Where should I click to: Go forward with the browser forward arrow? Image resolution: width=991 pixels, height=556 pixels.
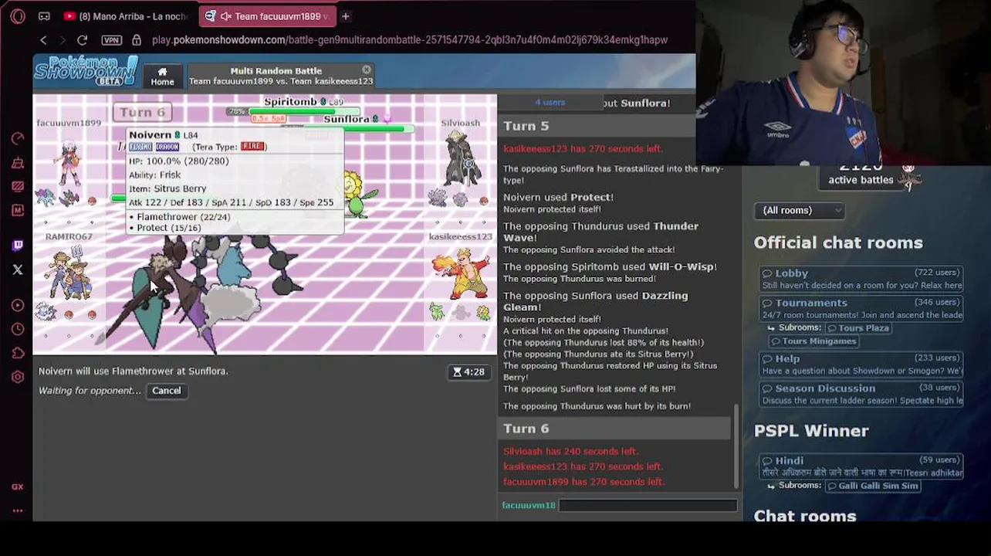coord(63,39)
